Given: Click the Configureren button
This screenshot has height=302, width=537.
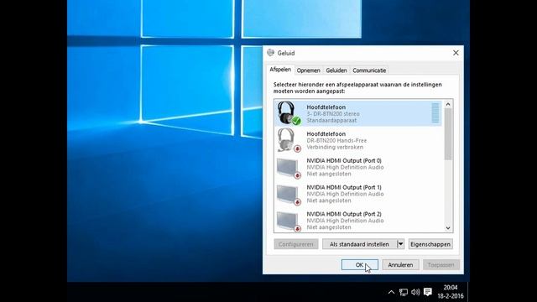Looking at the screenshot, I should 296,244.
